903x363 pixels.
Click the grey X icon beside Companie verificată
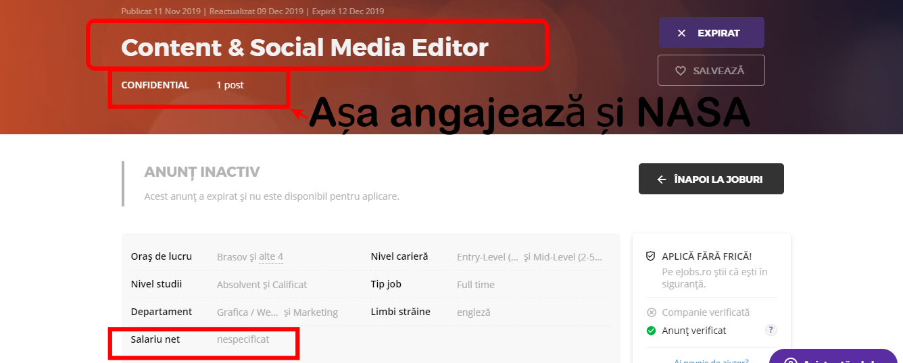click(x=652, y=312)
